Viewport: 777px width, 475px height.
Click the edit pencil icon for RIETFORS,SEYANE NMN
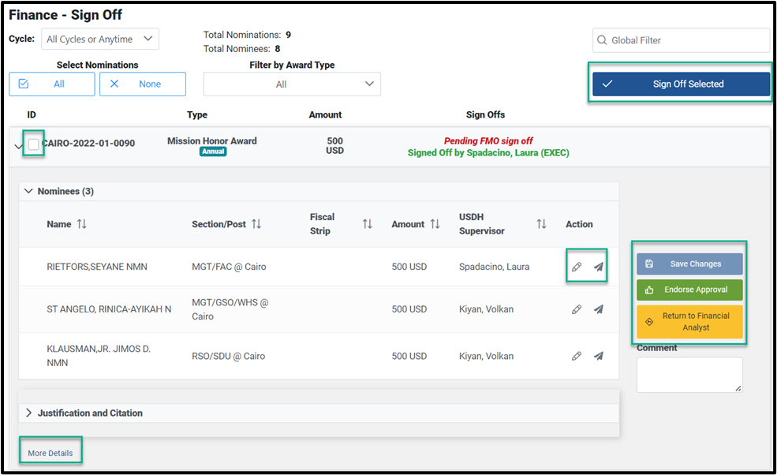(577, 267)
